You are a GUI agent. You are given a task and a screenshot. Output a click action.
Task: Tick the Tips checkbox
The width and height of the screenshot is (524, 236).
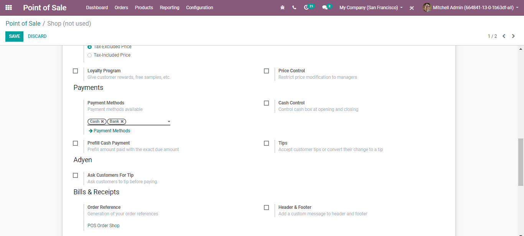tap(266, 143)
